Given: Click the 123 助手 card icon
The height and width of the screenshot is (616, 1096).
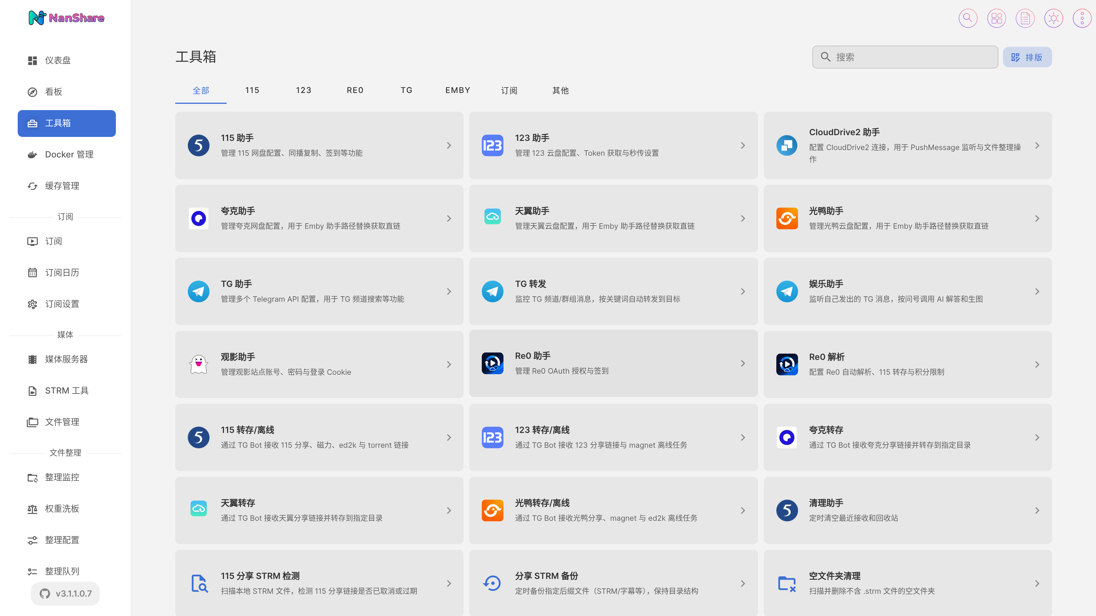Looking at the screenshot, I should tap(492, 145).
